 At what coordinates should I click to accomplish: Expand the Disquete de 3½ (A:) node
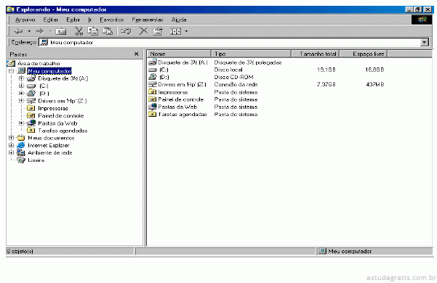click(x=22, y=78)
